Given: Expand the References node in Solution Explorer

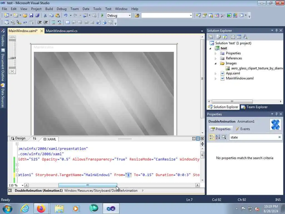Looking at the screenshot, I should pos(216,59).
